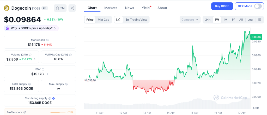Expand the Volume (24h) chevron arrow
Image resolution: width=267 pixels, height=115 pixels.
pos(35,59)
